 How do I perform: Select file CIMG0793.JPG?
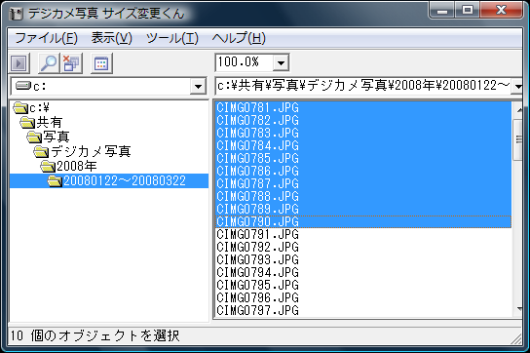363,259
